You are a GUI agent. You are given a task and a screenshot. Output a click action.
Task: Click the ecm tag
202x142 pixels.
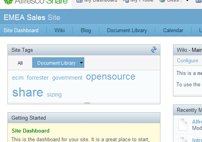pyautogui.click(x=18, y=78)
